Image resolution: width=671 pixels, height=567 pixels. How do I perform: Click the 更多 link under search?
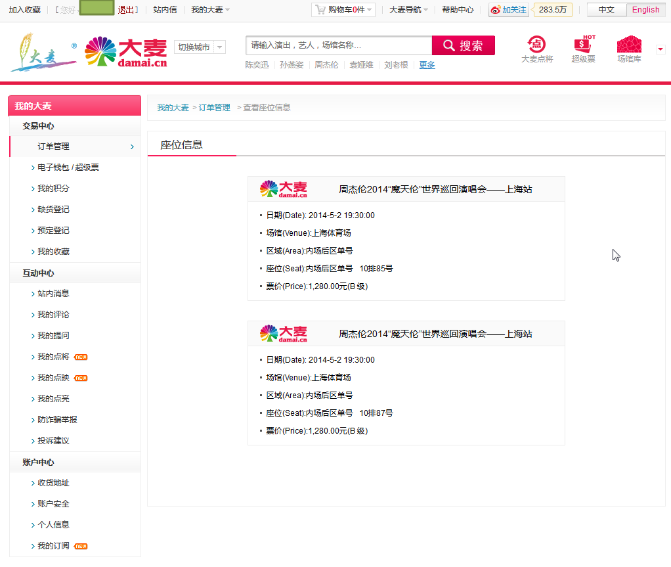[427, 64]
